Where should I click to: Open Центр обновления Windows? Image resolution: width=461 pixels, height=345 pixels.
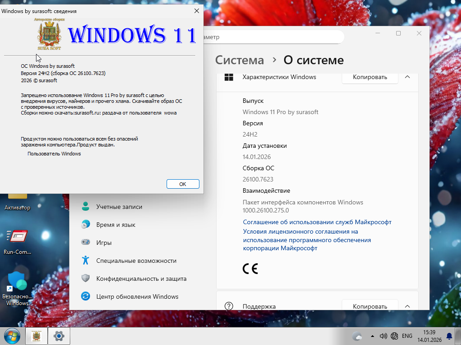tap(137, 296)
